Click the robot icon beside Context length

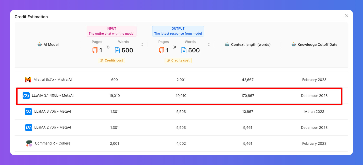[227, 44]
